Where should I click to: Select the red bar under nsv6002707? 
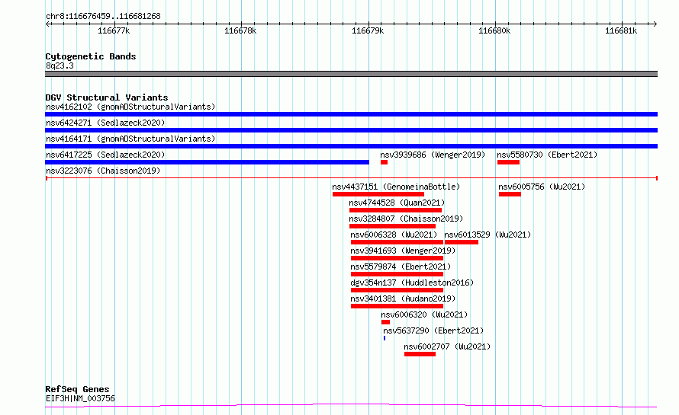click(420, 354)
